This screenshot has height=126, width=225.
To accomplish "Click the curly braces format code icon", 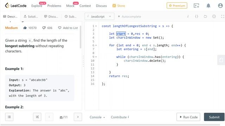I will [197, 16].
